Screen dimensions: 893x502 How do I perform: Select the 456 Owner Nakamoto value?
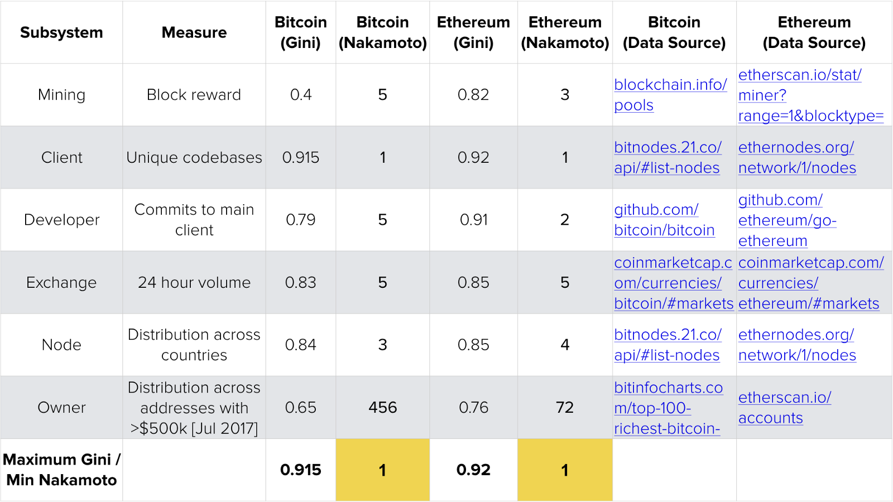tap(382, 407)
